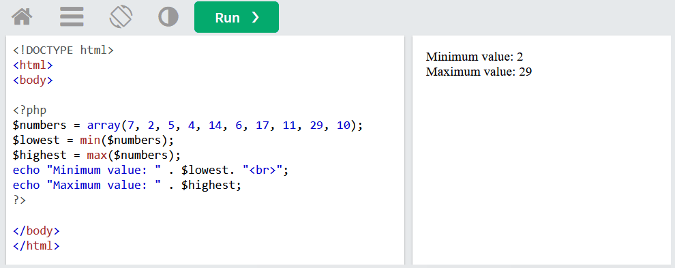The width and height of the screenshot is (675, 268).
Task: Place cursor on the <!DOCTYPE html> line
Action: (x=63, y=50)
